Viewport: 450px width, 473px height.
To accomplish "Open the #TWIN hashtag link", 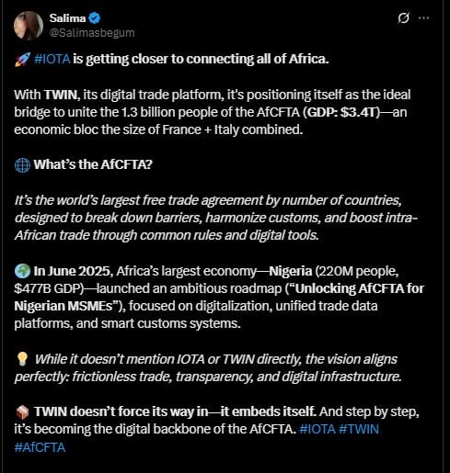I will coord(359,429).
